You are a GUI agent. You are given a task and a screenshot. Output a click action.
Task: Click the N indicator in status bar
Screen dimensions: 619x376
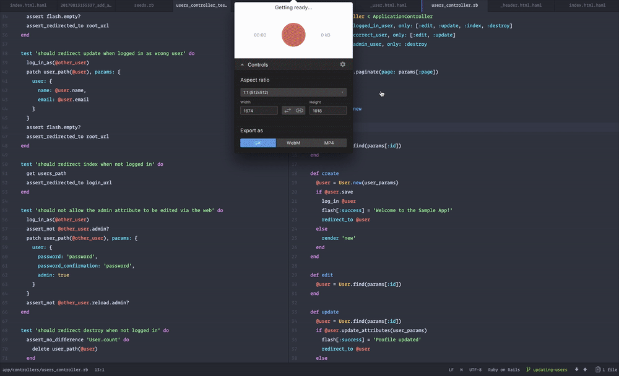pos(461,370)
